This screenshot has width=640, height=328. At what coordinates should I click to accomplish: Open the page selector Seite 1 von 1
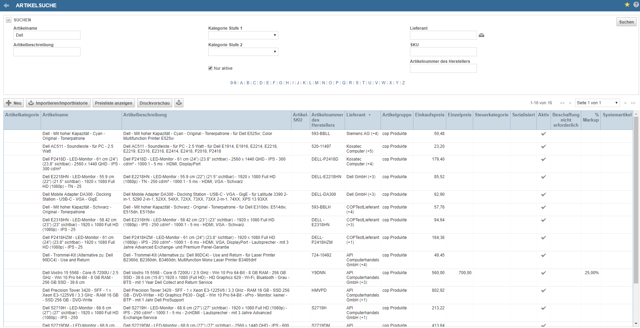pos(597,103)
